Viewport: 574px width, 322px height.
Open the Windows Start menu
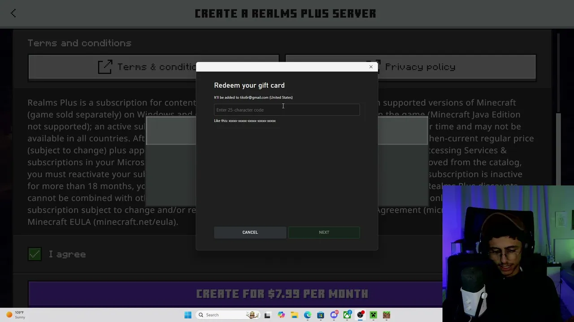188,315
